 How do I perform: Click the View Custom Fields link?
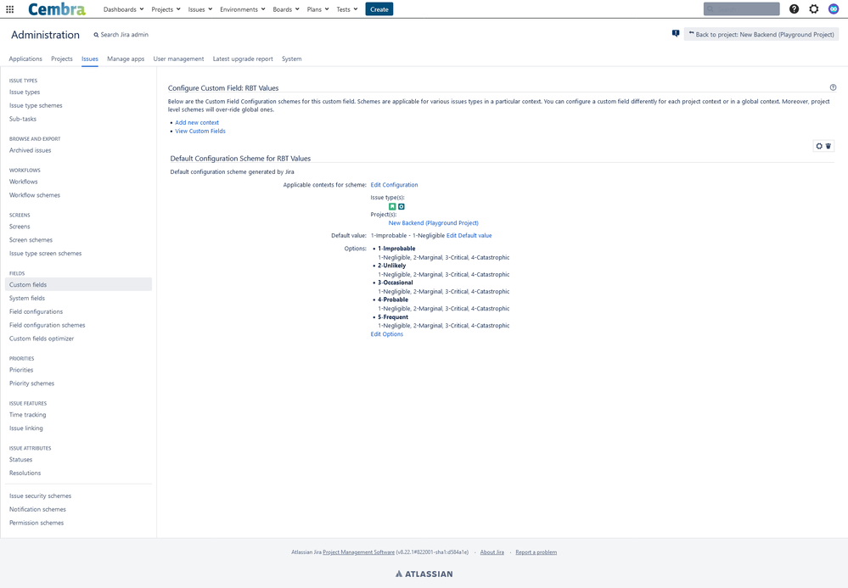[x=200, y=132]
